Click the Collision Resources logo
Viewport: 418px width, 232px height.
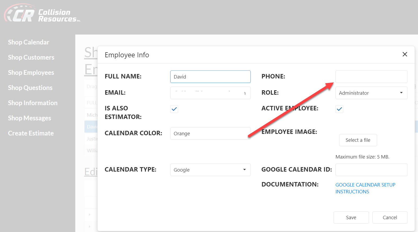click(42, 14)
